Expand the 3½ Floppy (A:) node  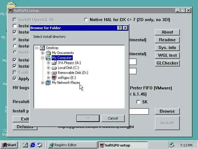(x=48, y=63)
